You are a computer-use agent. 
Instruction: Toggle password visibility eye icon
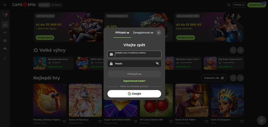click(x=157, y=63)
